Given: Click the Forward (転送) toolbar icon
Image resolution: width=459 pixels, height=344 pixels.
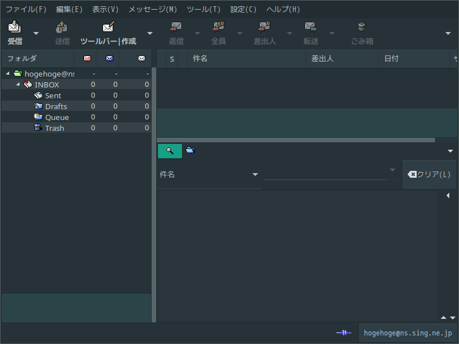Looking at the screenshot, I should (x=311, y=27).
